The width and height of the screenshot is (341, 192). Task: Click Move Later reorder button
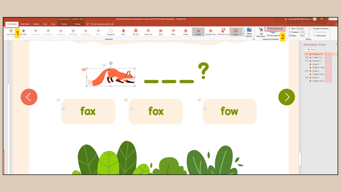320,36
